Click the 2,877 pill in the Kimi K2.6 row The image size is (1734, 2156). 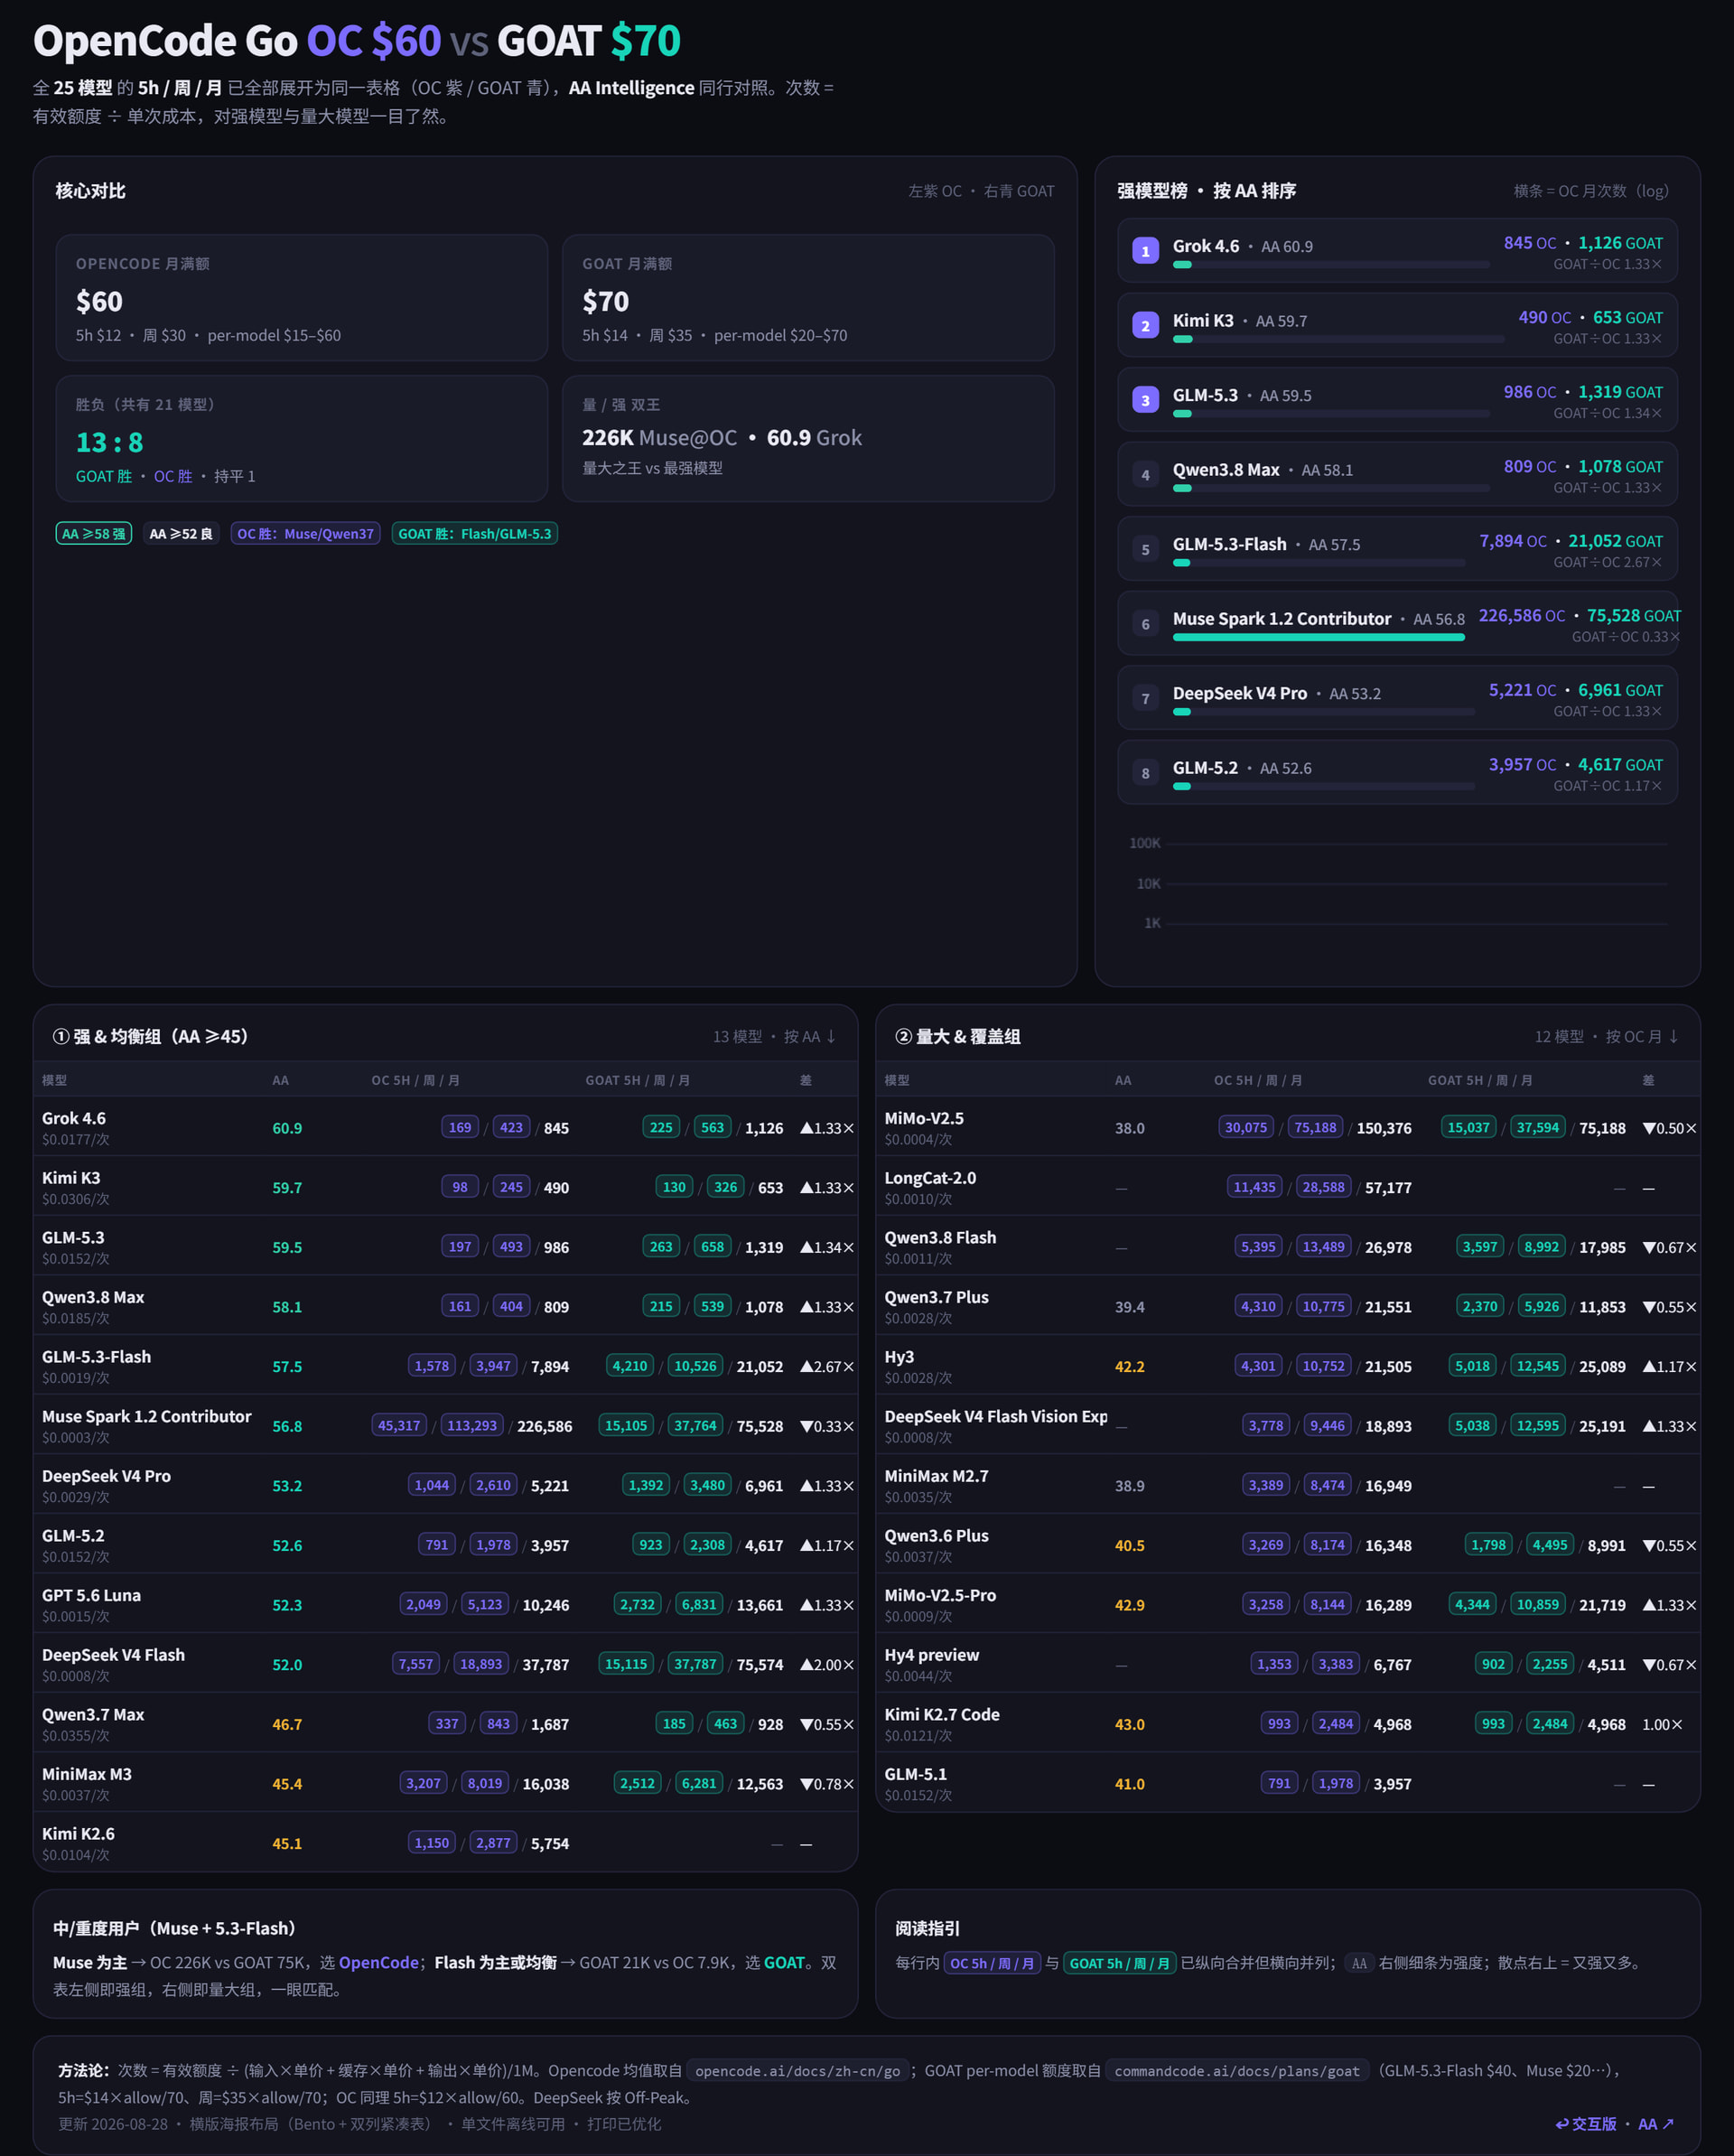tap(493, 1842)
